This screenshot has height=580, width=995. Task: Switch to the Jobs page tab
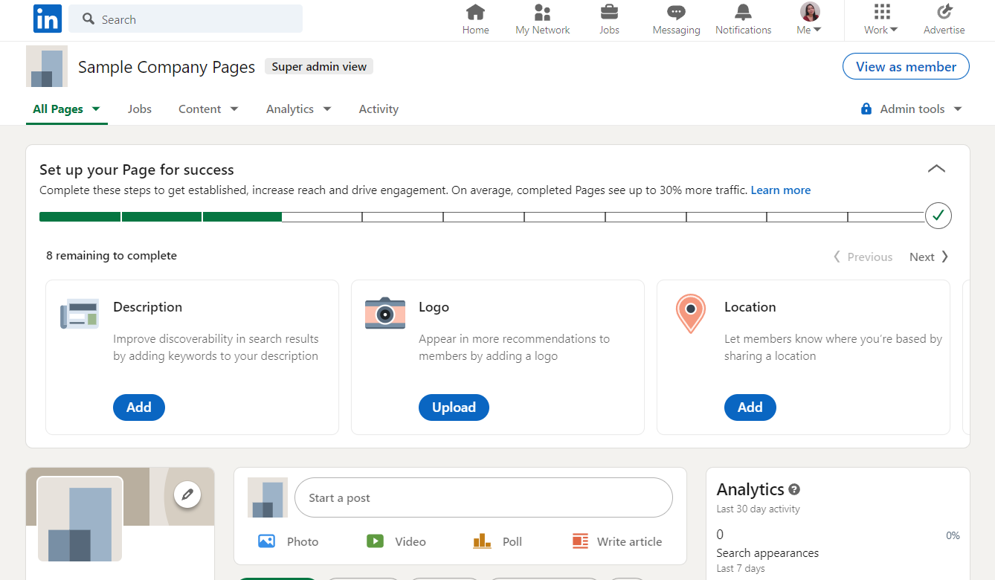pyautogui.click(x=139, y=109)
